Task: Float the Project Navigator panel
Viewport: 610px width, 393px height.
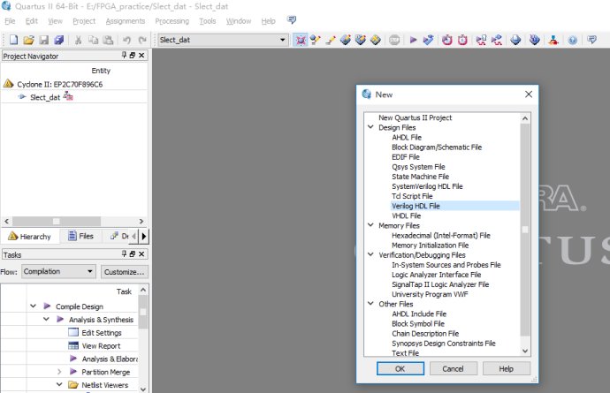Action: click(x=133, y=56)
